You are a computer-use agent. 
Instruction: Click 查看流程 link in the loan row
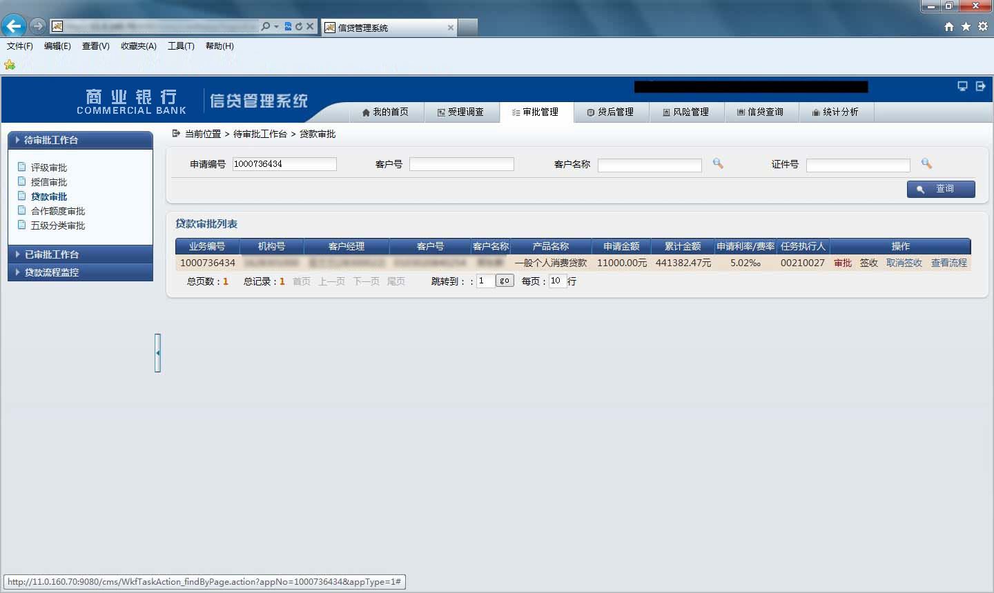click(x=949, y=263)
